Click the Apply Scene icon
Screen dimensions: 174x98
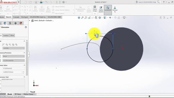(119, 18)
